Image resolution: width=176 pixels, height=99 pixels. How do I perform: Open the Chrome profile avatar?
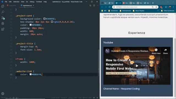(x=170, y=7)
